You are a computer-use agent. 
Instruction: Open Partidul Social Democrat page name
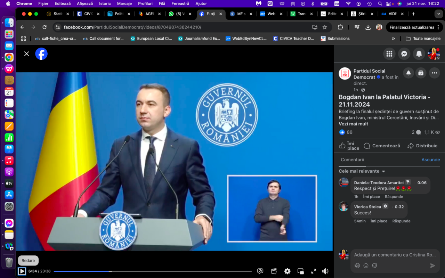click(369, 74)
